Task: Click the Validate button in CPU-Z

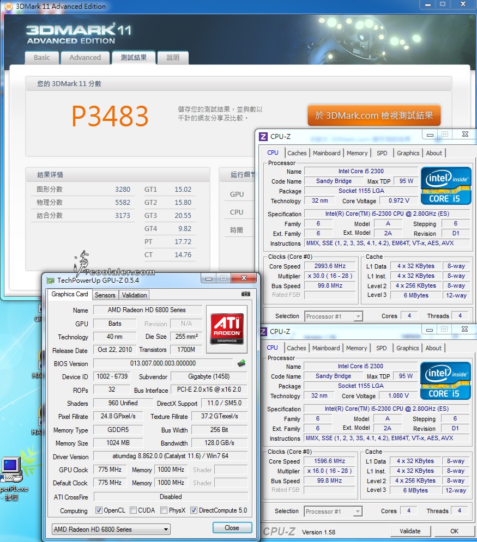Action: point(410,531)
